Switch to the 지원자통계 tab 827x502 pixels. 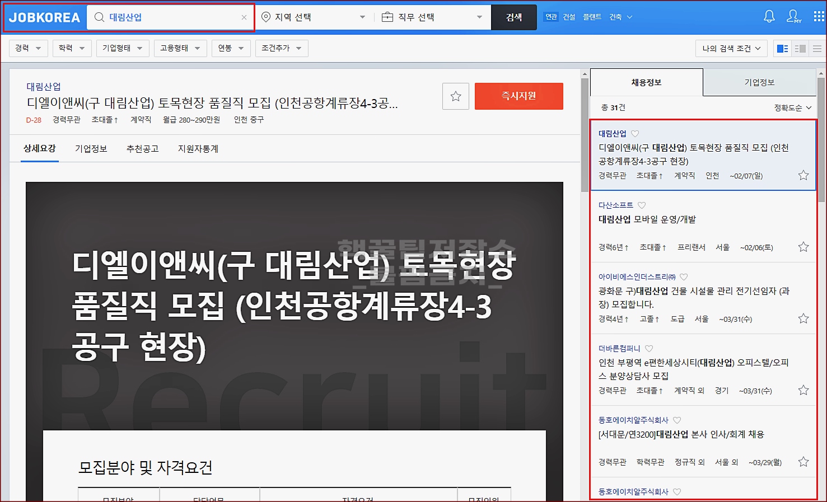[198, 149]
